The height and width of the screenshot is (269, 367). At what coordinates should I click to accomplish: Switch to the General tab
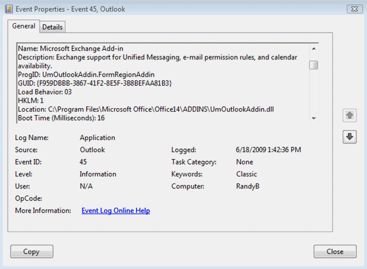[x=24, y=26]
